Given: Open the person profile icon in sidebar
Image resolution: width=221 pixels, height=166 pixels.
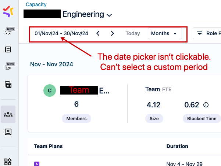Looking at the screenshot, I should [8, 132].
